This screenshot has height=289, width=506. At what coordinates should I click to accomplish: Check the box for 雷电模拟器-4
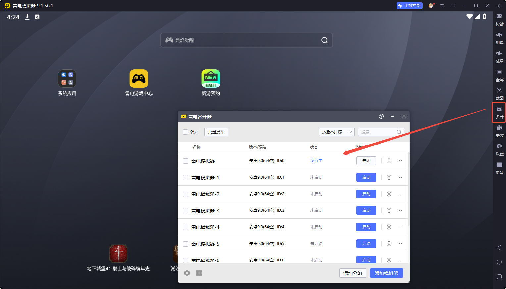186,227
